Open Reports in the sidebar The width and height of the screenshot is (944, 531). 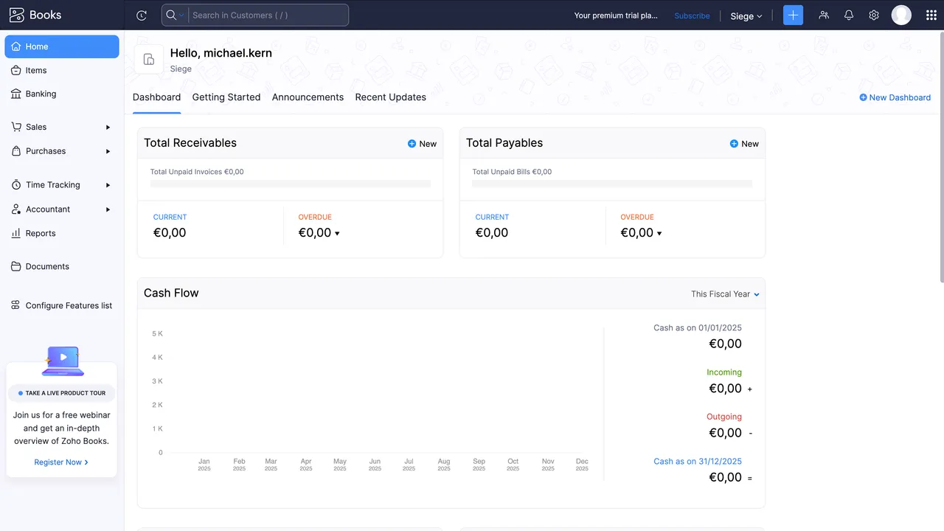(x=62, y=233)
